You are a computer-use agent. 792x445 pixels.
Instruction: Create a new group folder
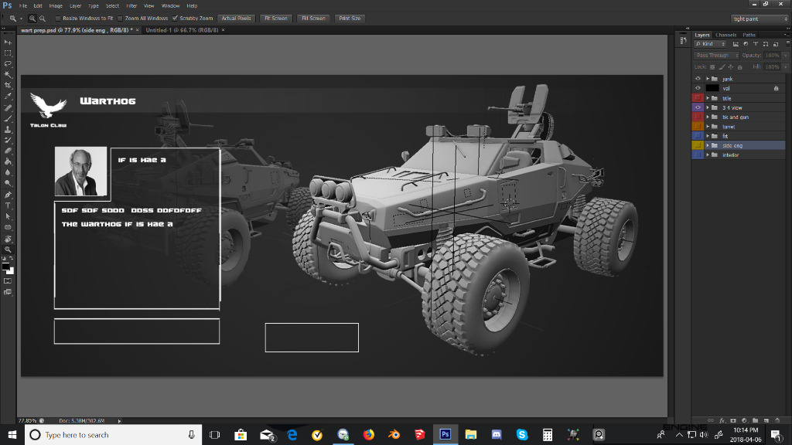tap(755, 420)
